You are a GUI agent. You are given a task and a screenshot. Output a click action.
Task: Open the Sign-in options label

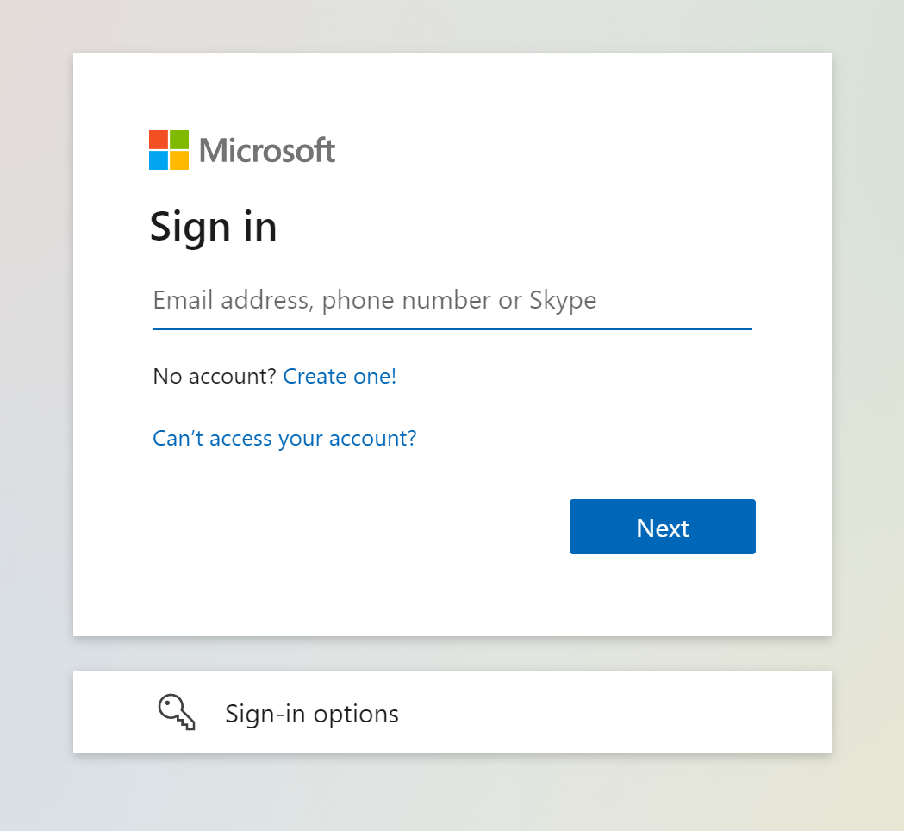[x=312, y=714]
